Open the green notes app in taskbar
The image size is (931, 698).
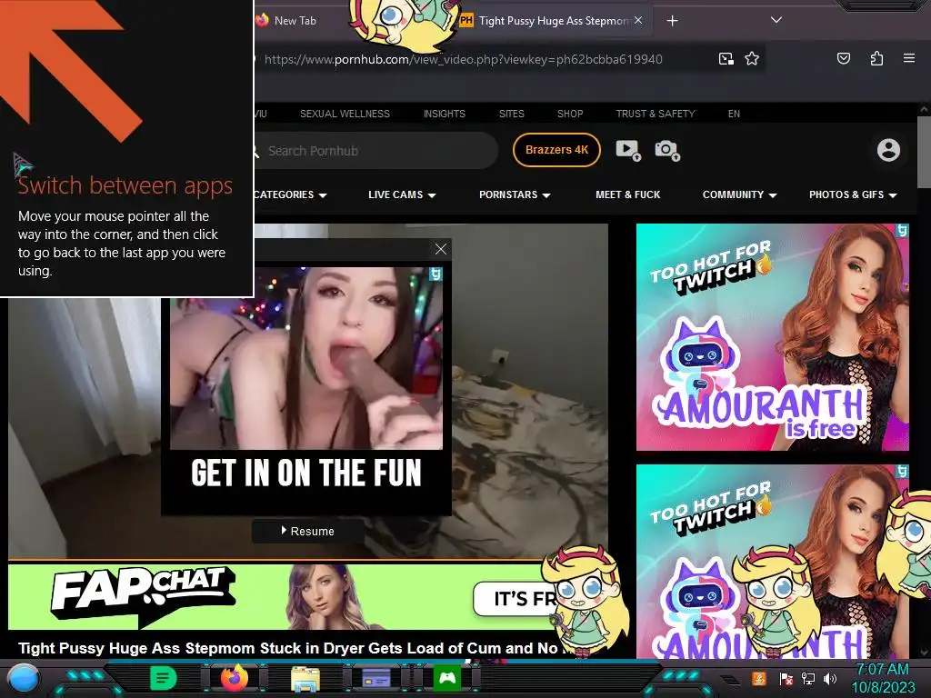(164, 678)
